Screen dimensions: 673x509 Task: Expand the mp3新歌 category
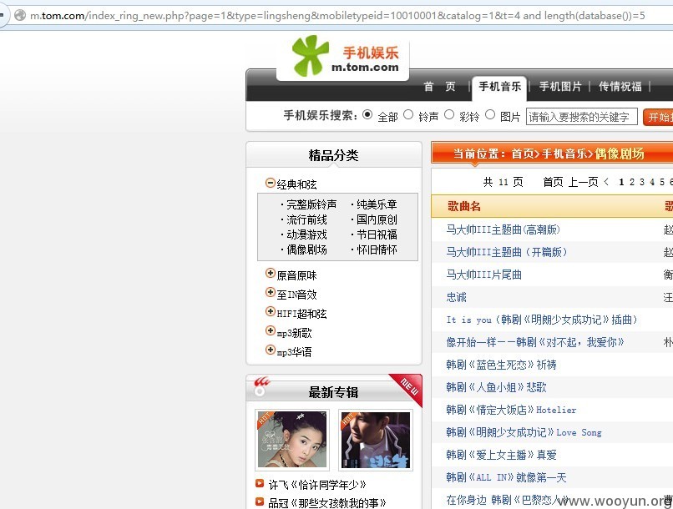click(270, 330)
